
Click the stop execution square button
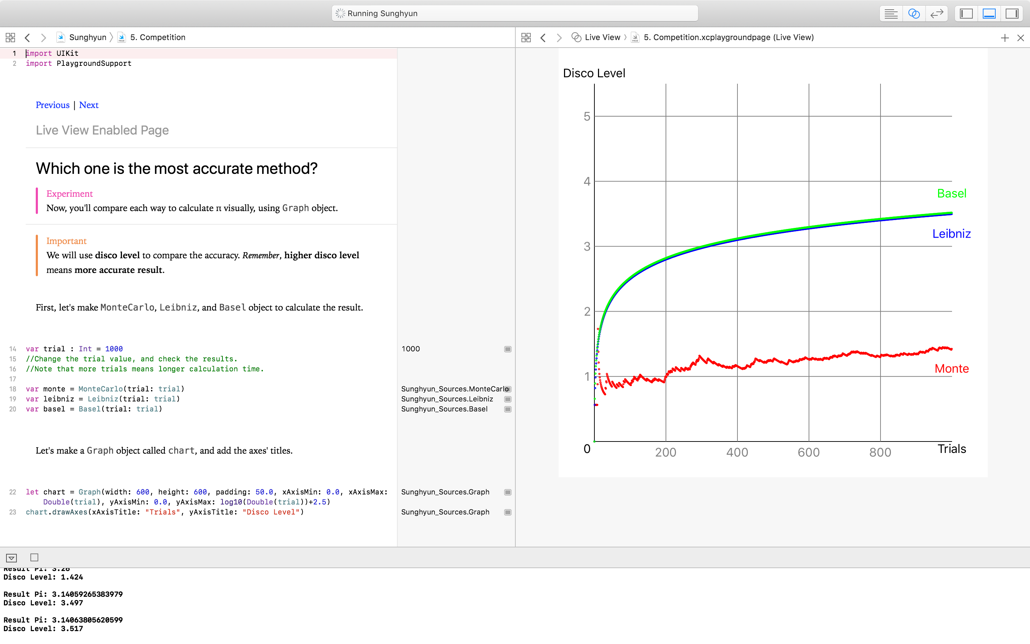click(34, 557)
